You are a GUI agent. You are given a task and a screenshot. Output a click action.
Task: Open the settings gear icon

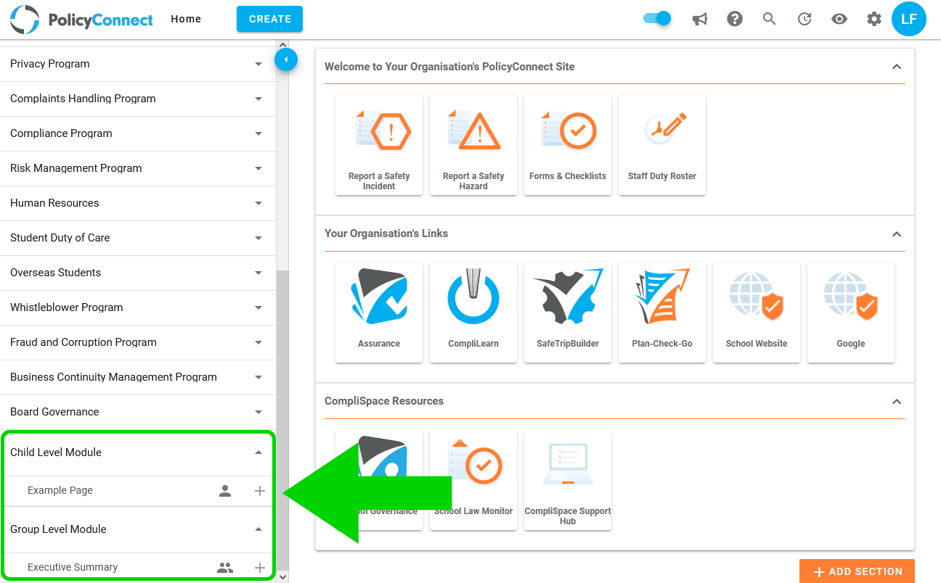[x=874, y=20]
